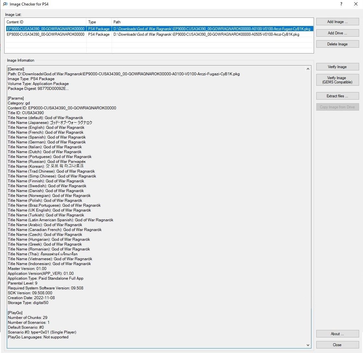363x353 pixels.
Task: Click the Title Name (Japanese) line
Action: [50, 122]
